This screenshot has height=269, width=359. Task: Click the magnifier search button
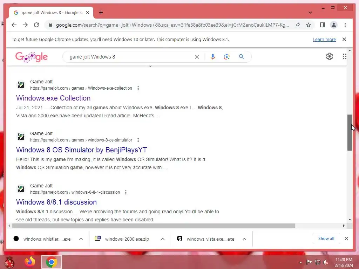click(241, 57)
